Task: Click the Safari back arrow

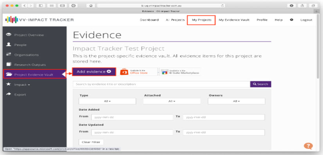Action: [x=24, y=6]
